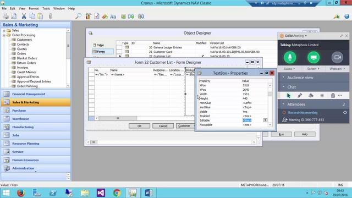Click OK in the Form Designer
352x198 pixels.
(139, 126)
